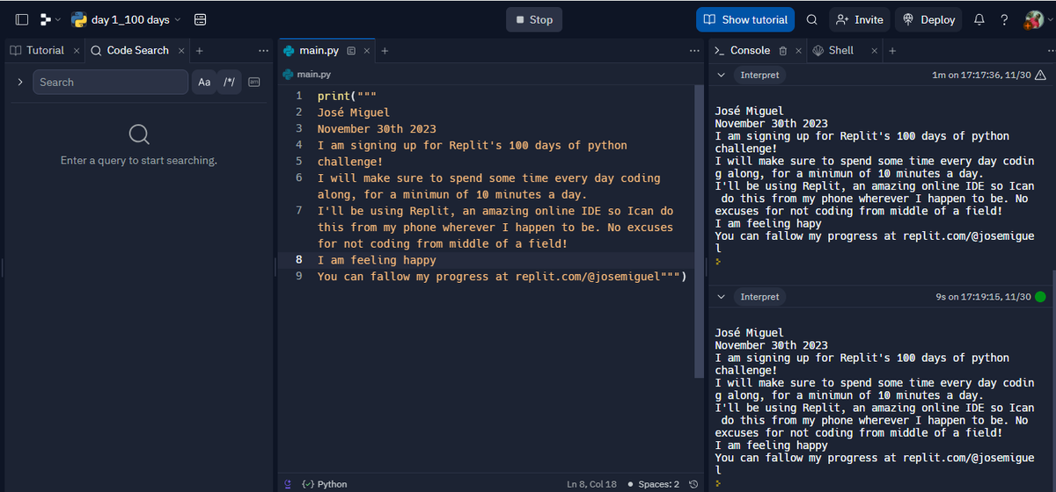Open the search magnifier in the top bar
This screenshot has width=1056, height=492.
click(811, 19)
